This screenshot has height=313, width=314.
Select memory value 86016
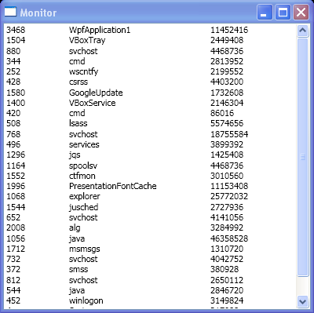tap(222, 113)
